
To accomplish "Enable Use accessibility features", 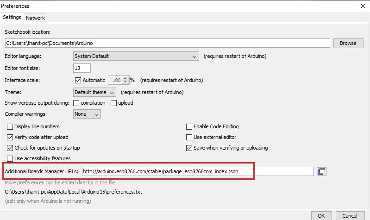I will coord(10,158).
